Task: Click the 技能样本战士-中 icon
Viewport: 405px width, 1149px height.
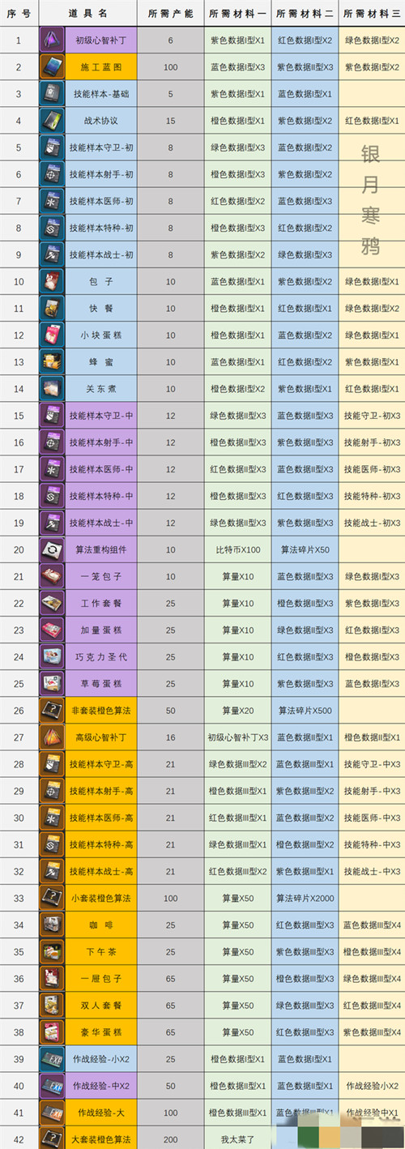Action: [x=51, y=523]
